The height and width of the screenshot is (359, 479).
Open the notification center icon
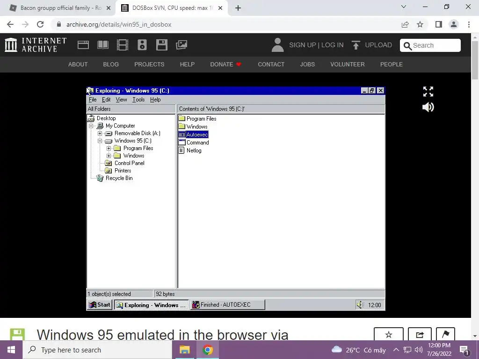[x=464, y=350]
